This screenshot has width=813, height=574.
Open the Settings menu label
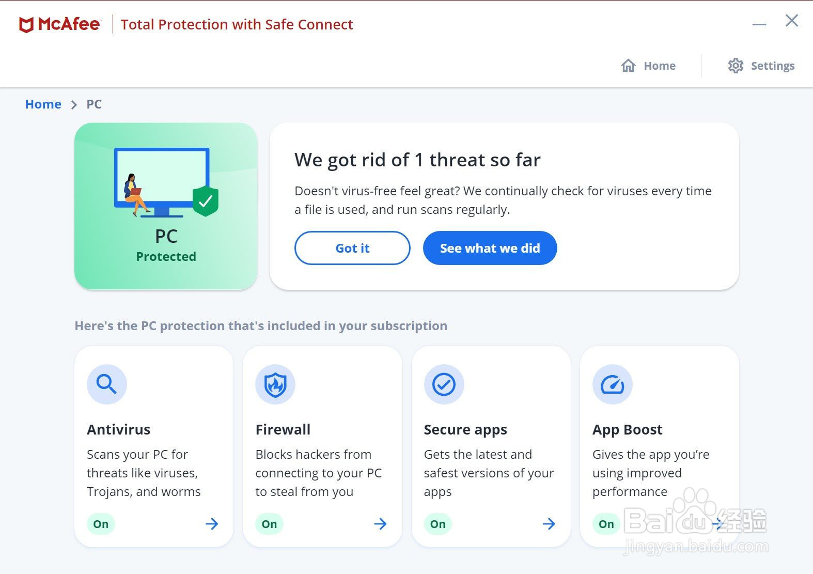(x=772, y=66)
